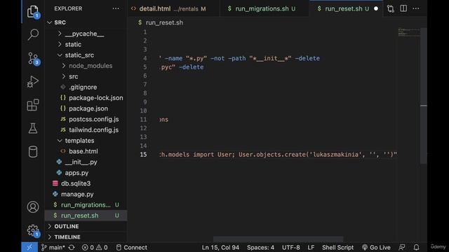Viewport: 449px width, 252px height.
Task: Open the notifications bell
Action: (416, 247)
